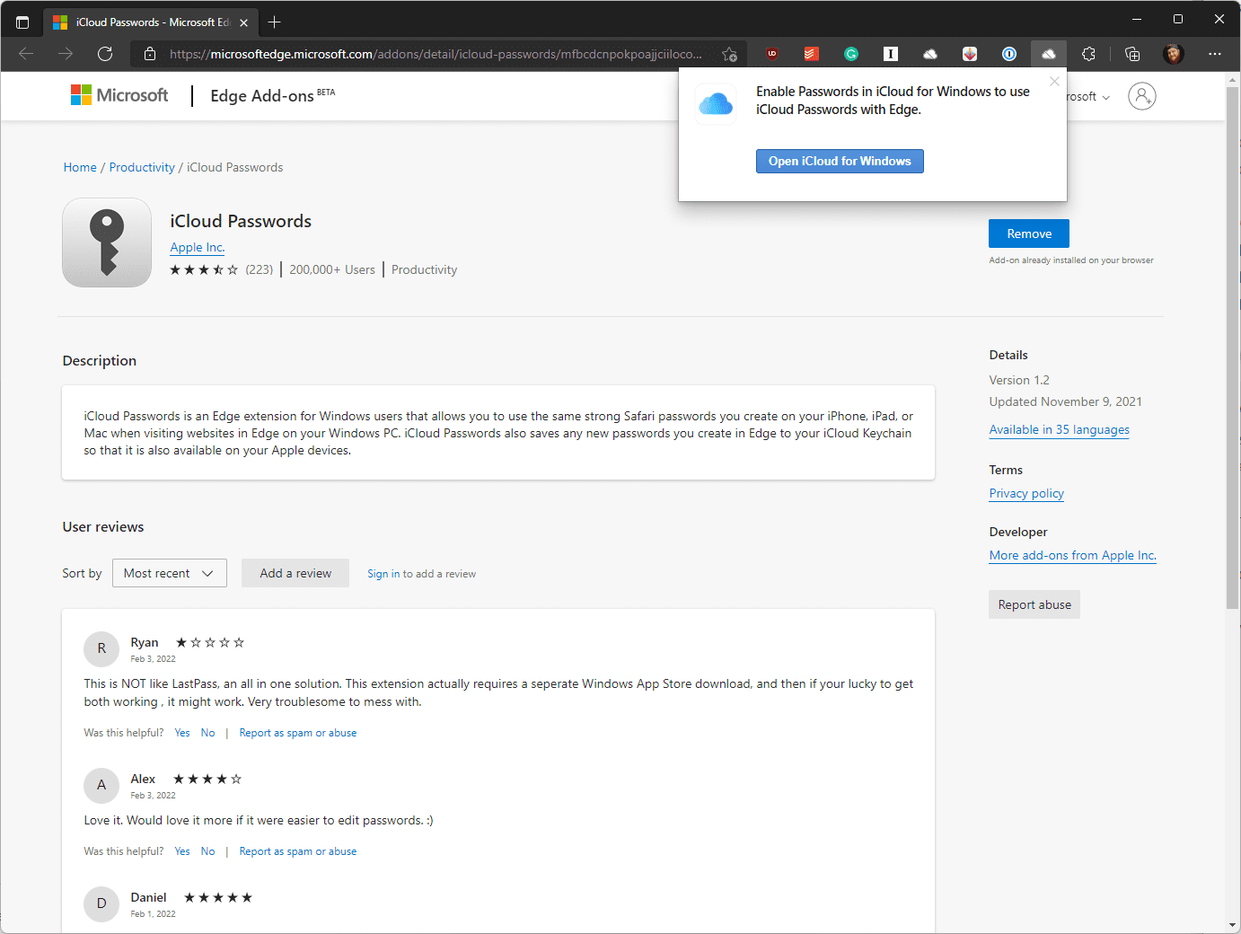Open the uBlock Origin extension
Viewport: 1241px width, 934px height.
pos(772,54)
